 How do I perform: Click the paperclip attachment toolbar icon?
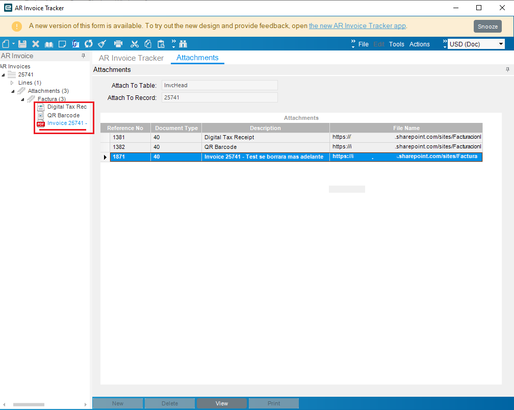coord(75,44)
